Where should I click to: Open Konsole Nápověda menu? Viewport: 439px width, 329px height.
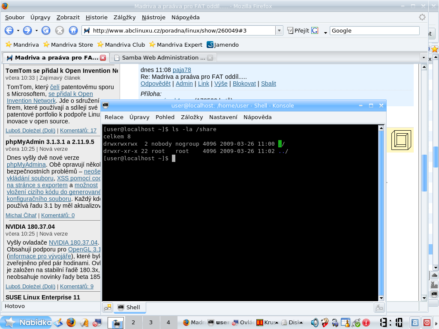[x=257, y=117]
